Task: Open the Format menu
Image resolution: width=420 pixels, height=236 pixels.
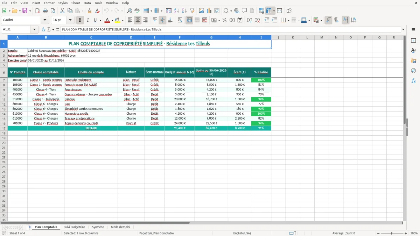Action: 49,3
